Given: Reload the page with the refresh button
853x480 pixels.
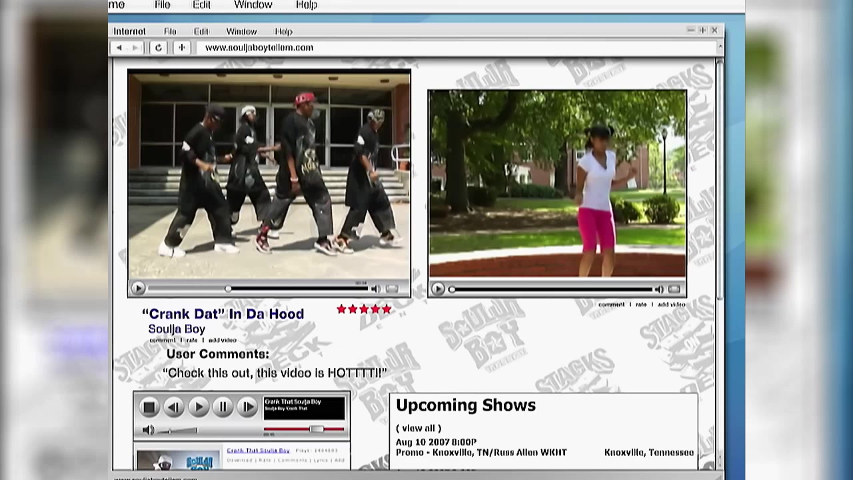Looking at the screenshot, I should click(x=158, y=48).
